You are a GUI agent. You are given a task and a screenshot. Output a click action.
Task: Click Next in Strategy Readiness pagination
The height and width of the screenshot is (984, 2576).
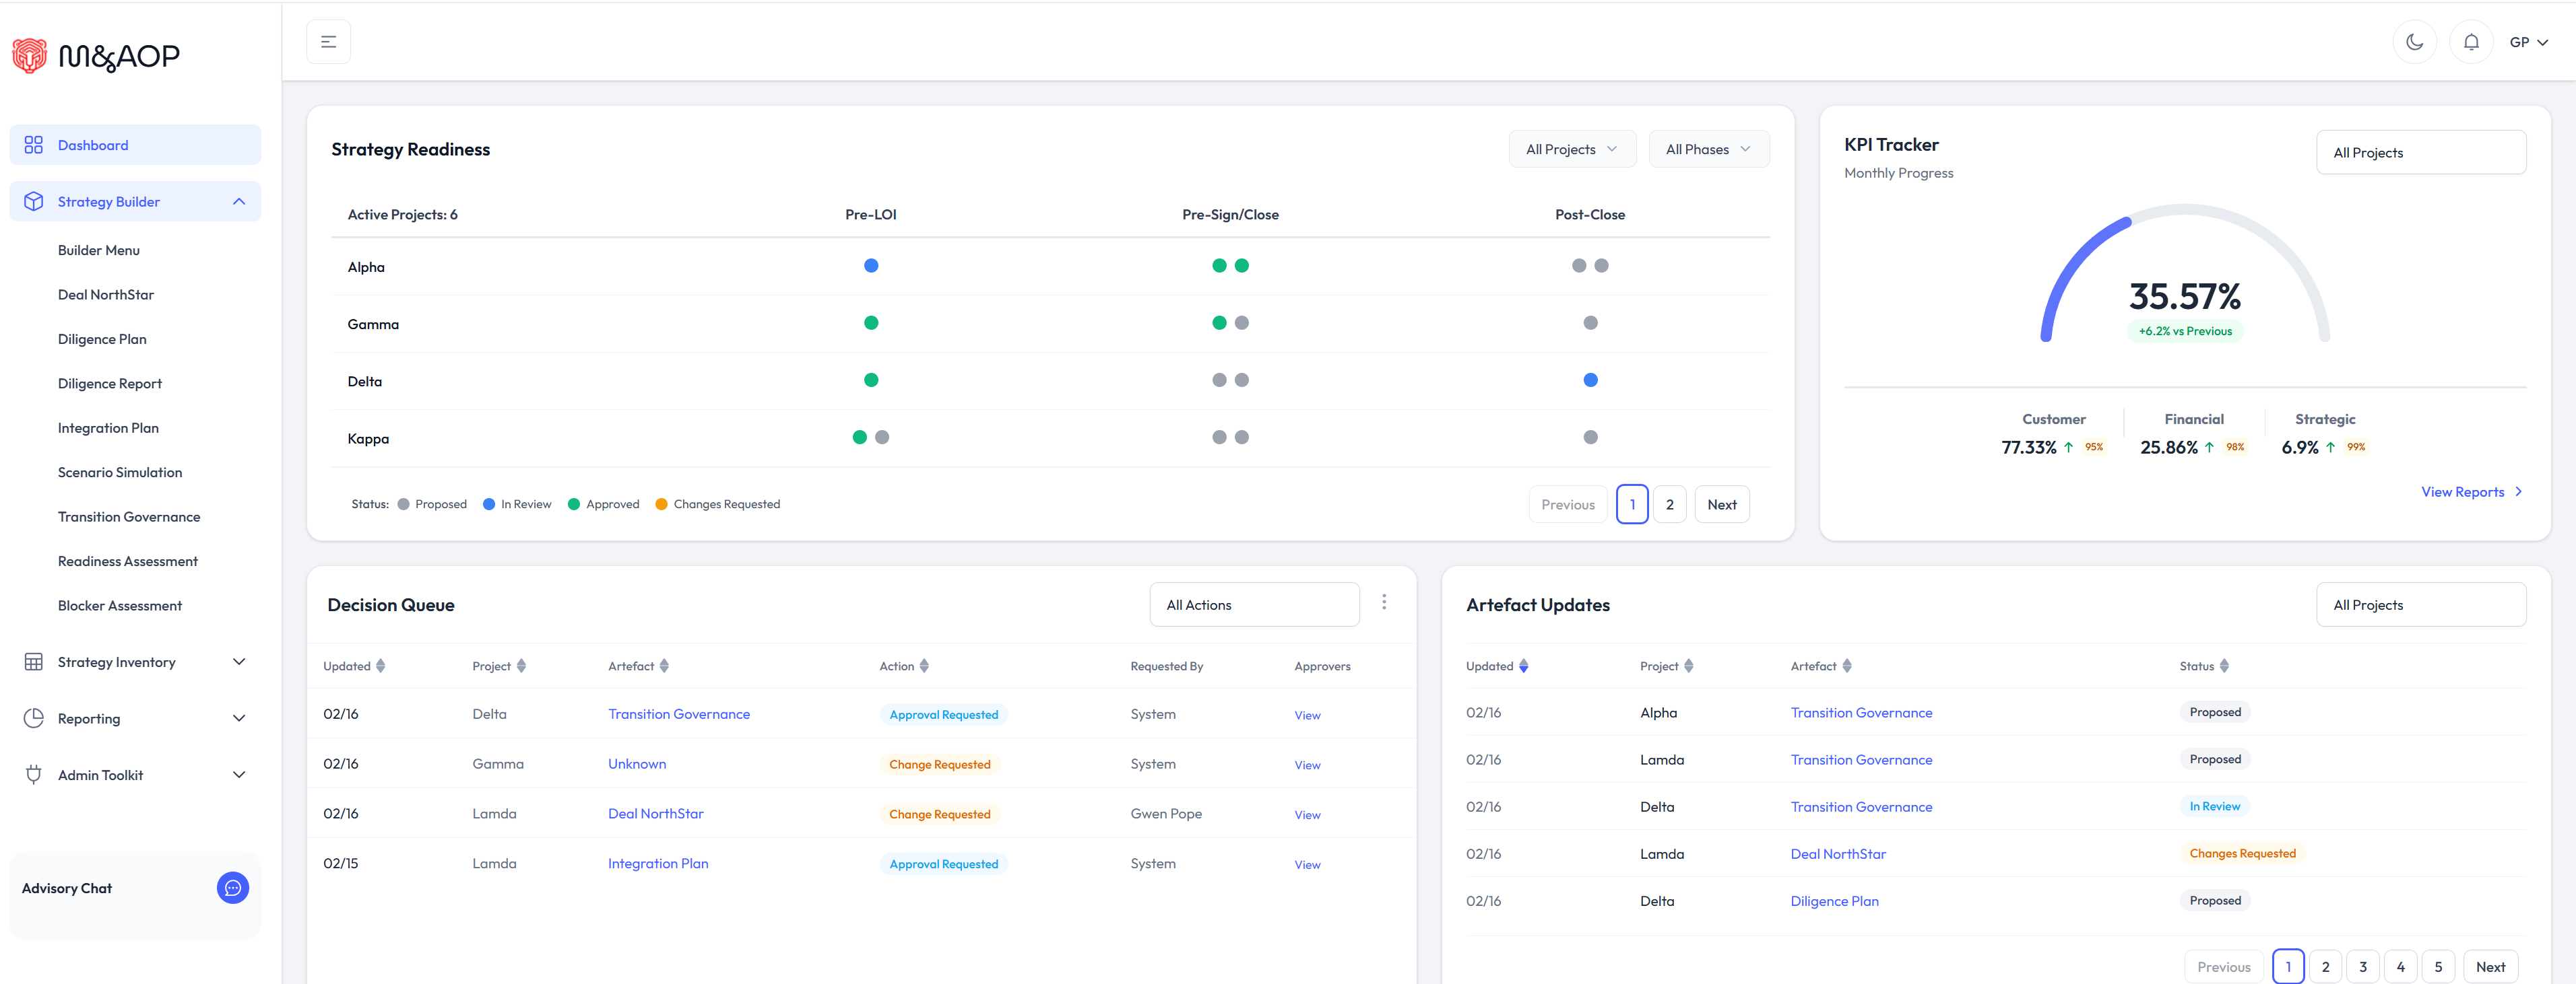coord(1722,503)
